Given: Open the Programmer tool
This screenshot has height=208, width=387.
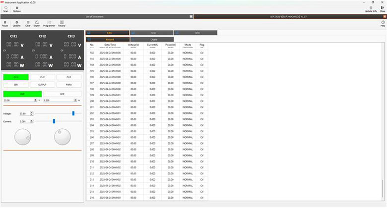Looking at the screenshot, I should pos(49,23).
